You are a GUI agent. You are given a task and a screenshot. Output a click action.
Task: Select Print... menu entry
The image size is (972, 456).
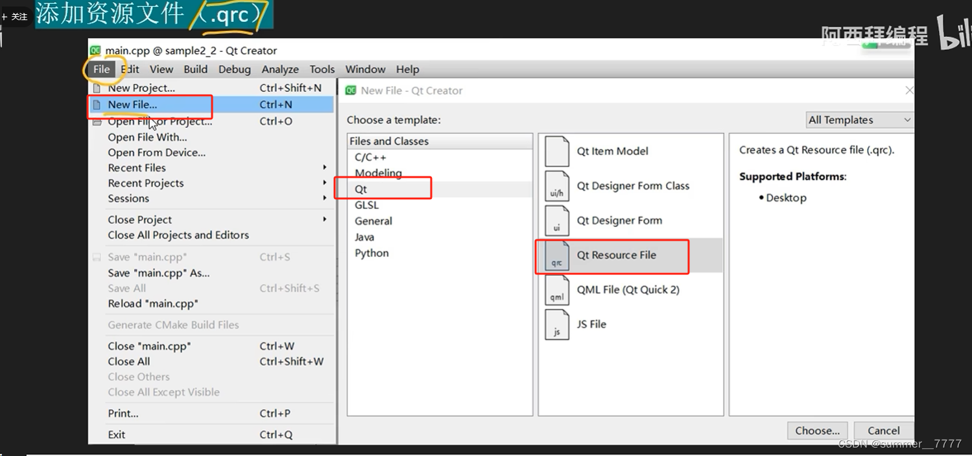pos(211,413)
